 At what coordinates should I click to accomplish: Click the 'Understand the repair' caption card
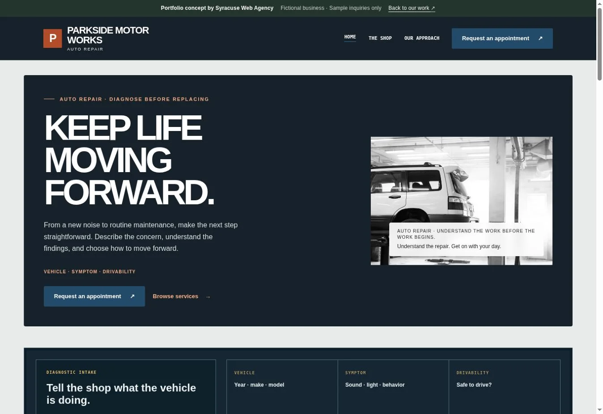(466, 239)
